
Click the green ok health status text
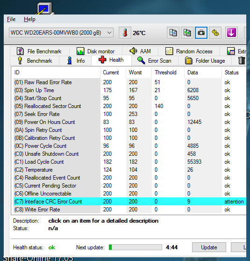(x=52, y=247)
